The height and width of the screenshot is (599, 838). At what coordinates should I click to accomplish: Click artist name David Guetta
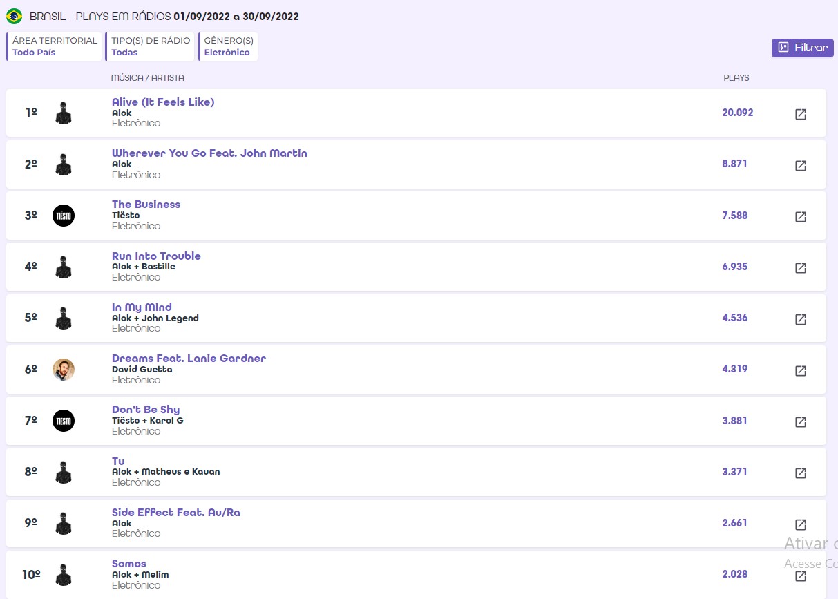click(x=142, y=370)
